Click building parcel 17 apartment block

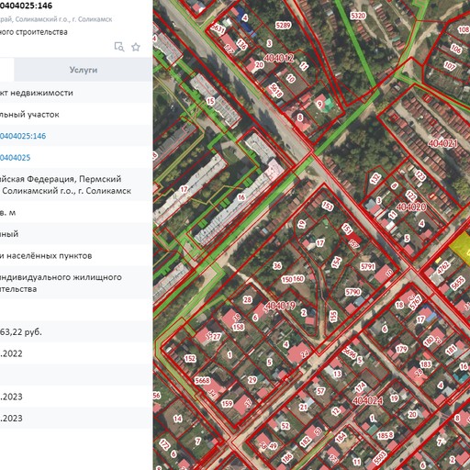184,190
